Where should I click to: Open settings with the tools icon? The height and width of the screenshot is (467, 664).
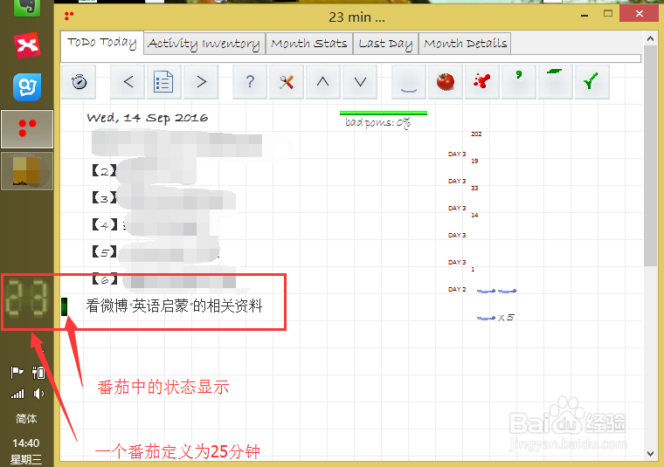[287, 82]
